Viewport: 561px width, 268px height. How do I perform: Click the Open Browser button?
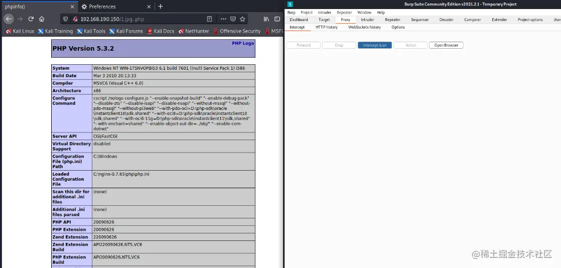[446, 45]
